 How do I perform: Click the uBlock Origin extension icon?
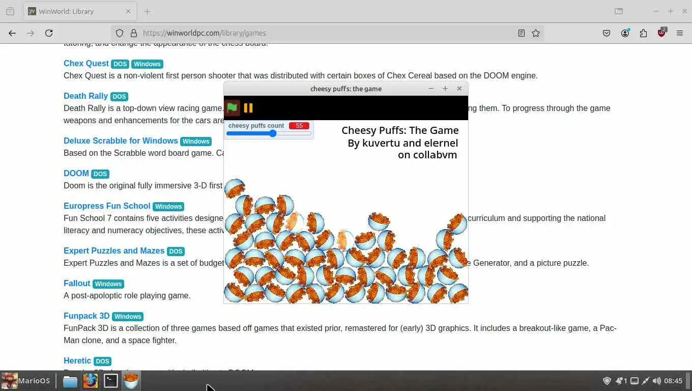coord(661,33)
